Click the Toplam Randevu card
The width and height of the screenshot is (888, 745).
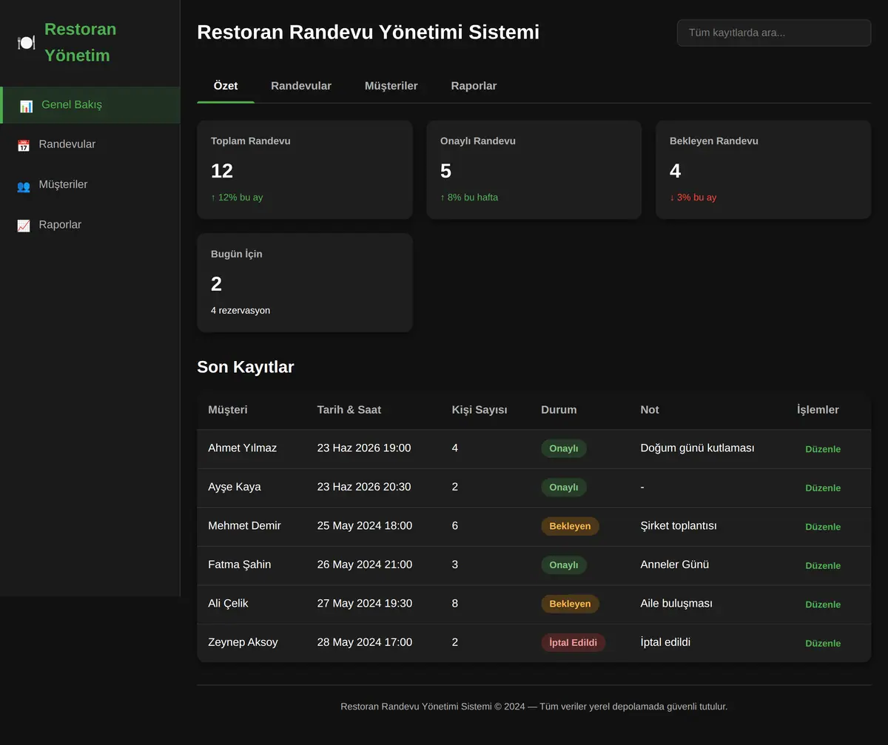305,169
